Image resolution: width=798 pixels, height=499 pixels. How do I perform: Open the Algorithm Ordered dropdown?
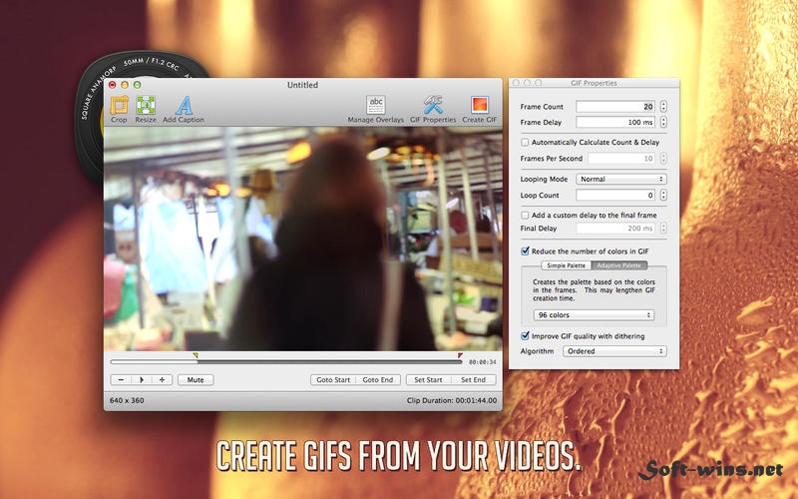pyautogui.click(x=614, y=351)
